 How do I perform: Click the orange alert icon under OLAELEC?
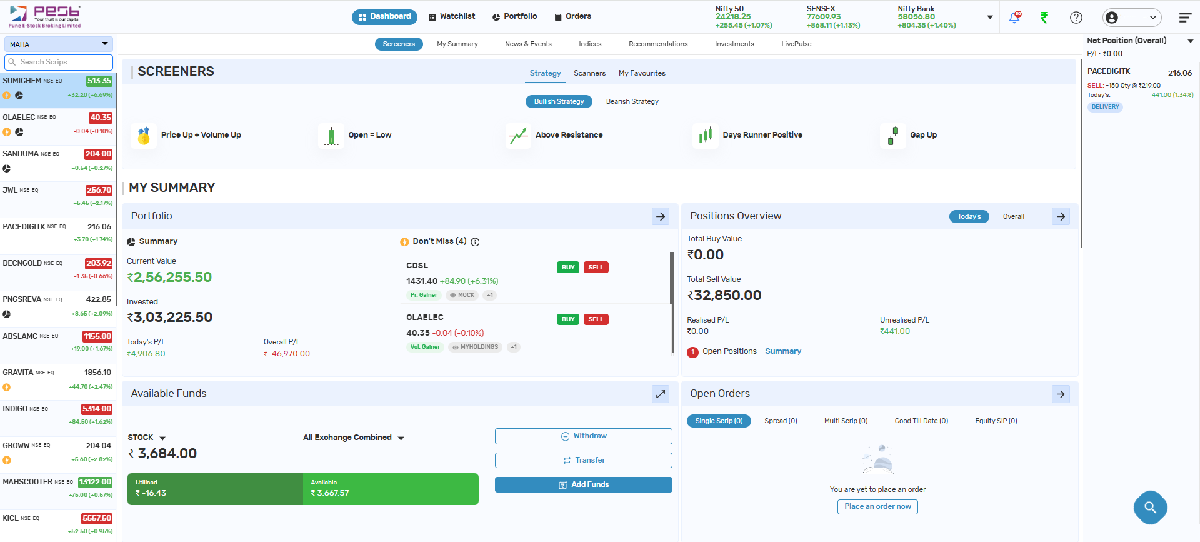[x=7, y=132]
